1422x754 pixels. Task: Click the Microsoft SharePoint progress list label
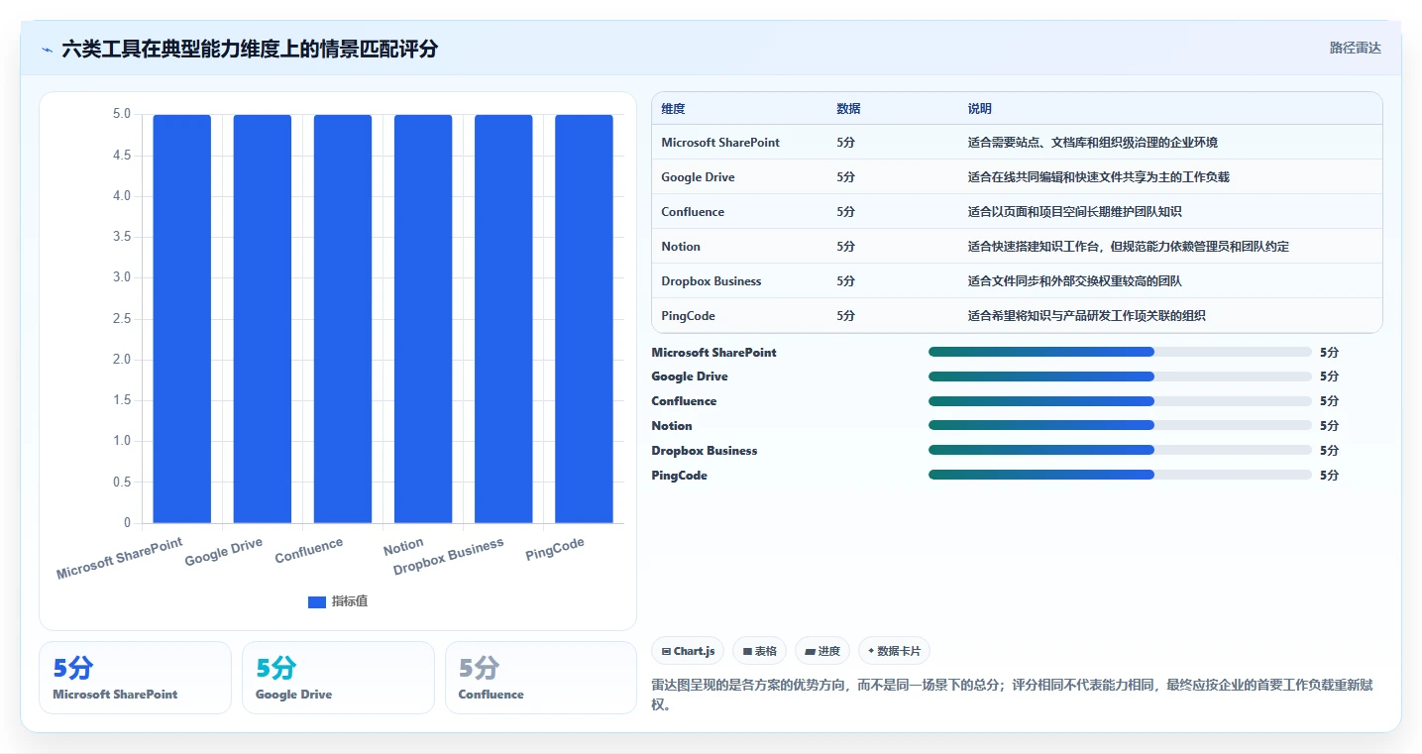pyautogui.click(x=713, y=353)
